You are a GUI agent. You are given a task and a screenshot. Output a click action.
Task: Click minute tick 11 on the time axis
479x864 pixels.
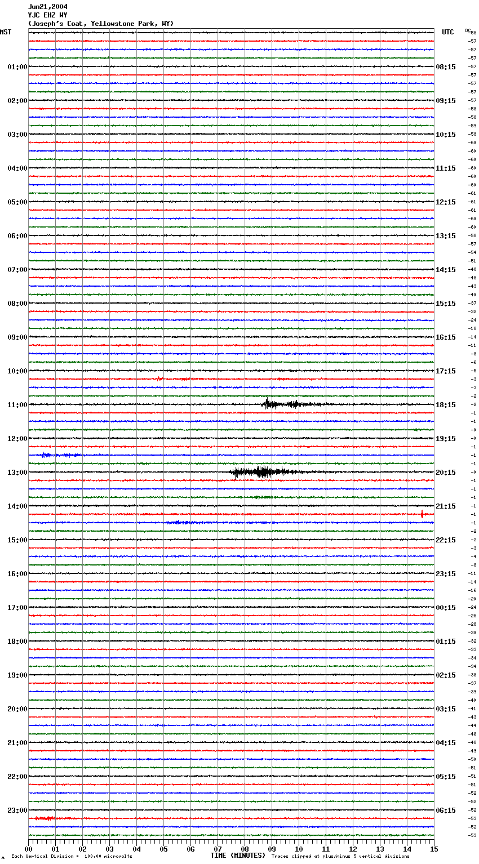326,849
